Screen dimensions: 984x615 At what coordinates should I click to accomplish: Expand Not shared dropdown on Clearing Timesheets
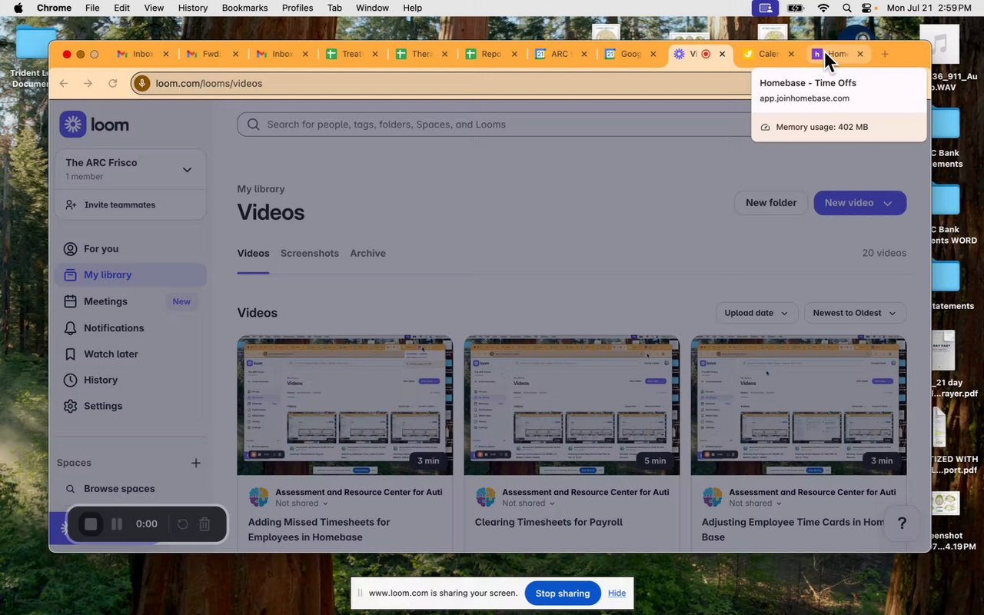click(528, 504)
